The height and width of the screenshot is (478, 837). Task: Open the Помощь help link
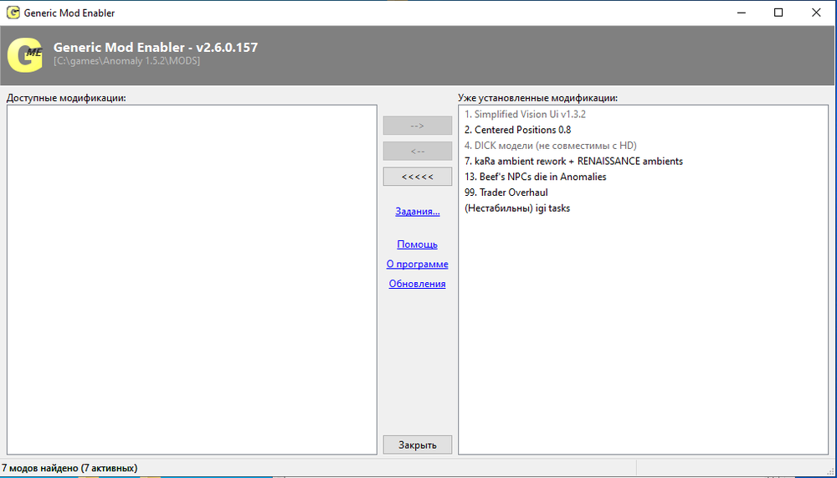418,244
